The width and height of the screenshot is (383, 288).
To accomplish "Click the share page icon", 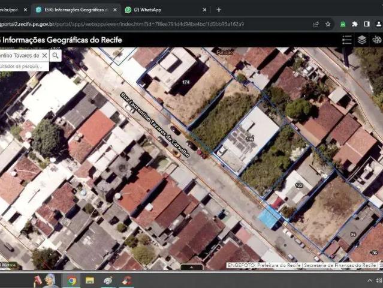I will click(x=316, y=24).
